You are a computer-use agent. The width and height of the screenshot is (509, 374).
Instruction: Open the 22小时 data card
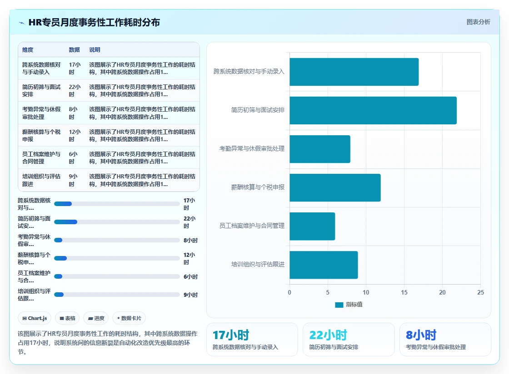tap(349, 340)
